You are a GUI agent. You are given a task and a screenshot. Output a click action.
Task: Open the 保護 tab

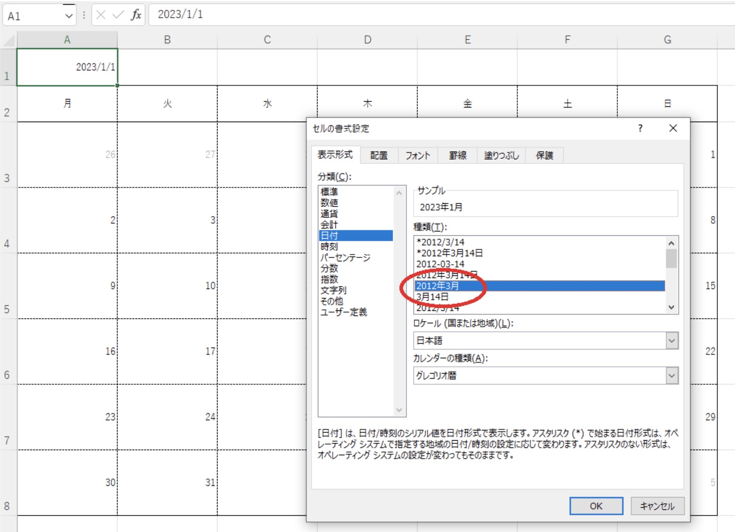[544, 155]
